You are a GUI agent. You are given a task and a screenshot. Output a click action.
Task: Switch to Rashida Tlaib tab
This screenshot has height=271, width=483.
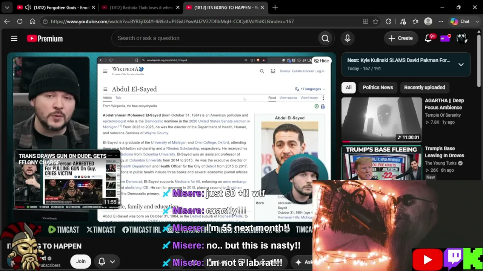(x=141, y=8)
